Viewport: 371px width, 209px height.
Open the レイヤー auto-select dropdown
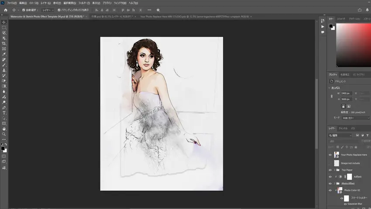coord(48,10)
